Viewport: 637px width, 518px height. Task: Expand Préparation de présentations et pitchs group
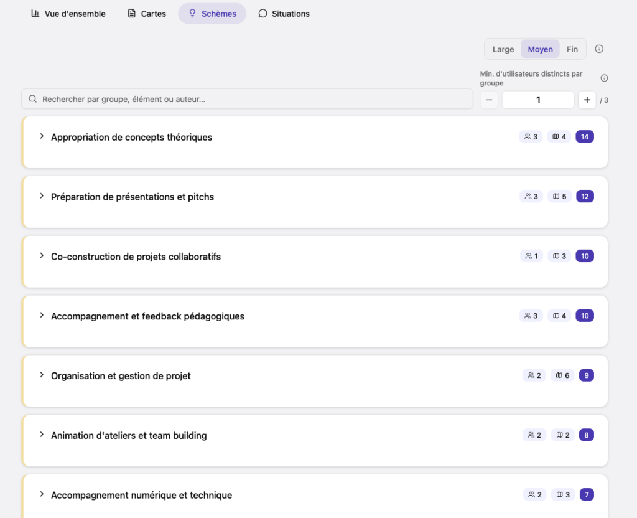tap(42, 196)
